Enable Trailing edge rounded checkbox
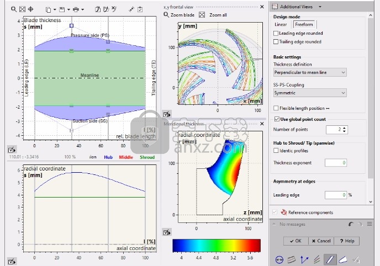 tap(276, 41)
